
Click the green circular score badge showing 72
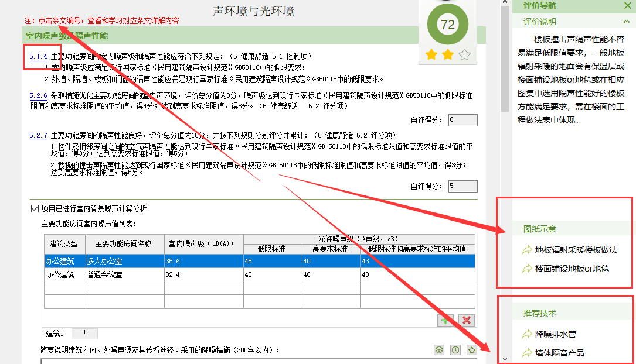(447, 25)
